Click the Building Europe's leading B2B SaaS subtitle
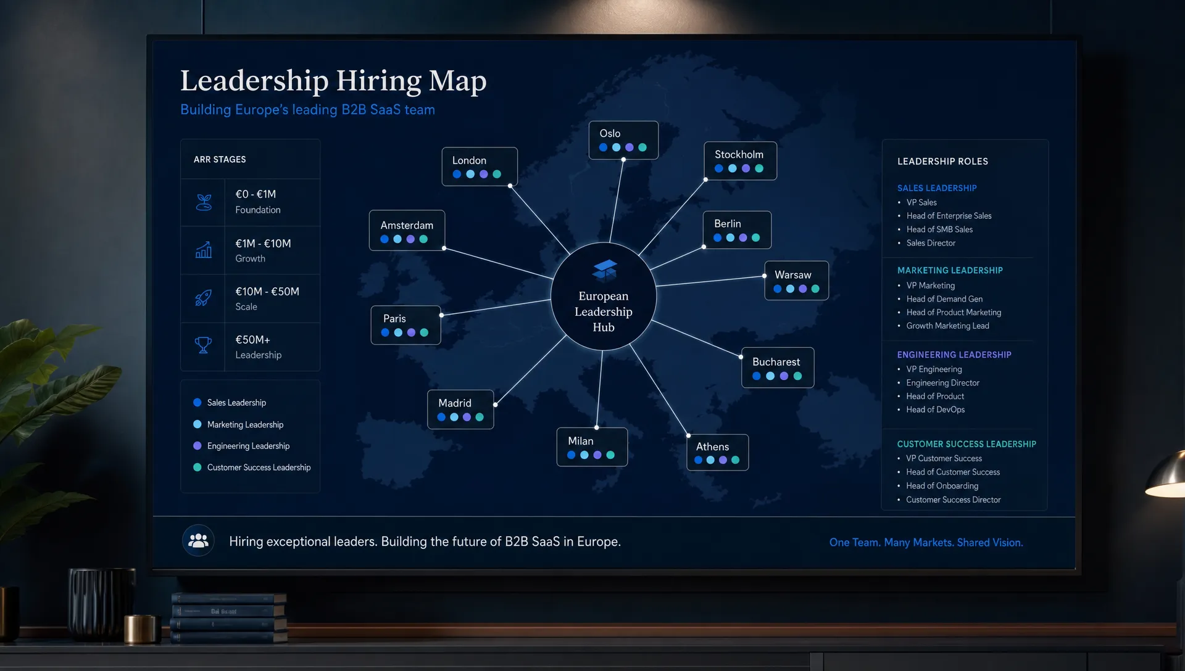This screenshot has height=671, width=1185. 307,110
